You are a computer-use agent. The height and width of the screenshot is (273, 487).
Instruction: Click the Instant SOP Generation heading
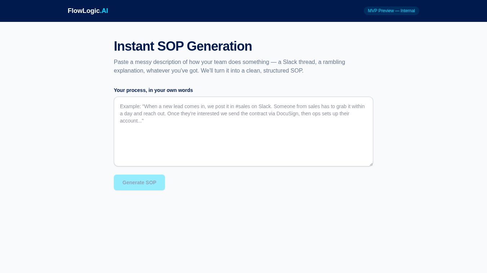click(x=183, y=46)
